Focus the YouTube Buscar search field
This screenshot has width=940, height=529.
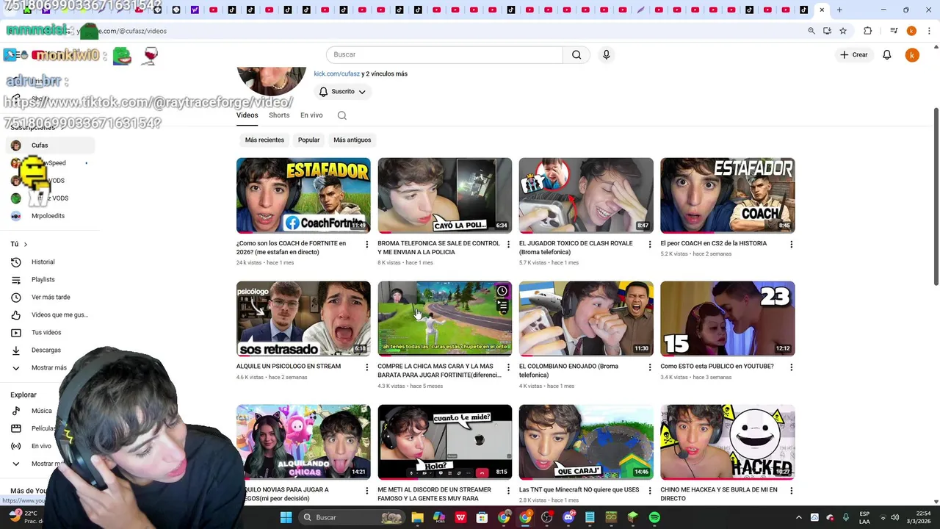[444, 54]
